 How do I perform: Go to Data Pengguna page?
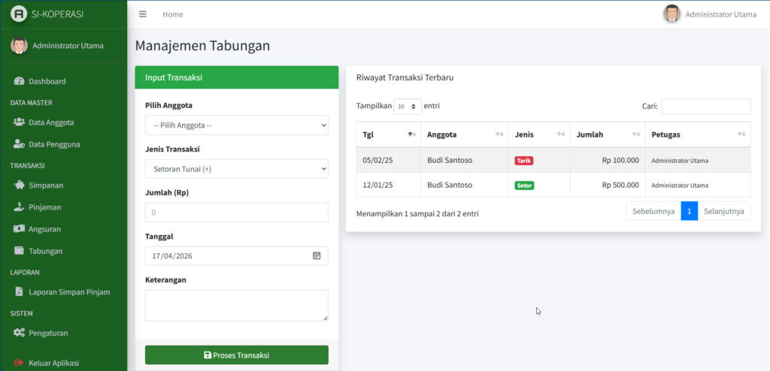(x=54, y=144)
